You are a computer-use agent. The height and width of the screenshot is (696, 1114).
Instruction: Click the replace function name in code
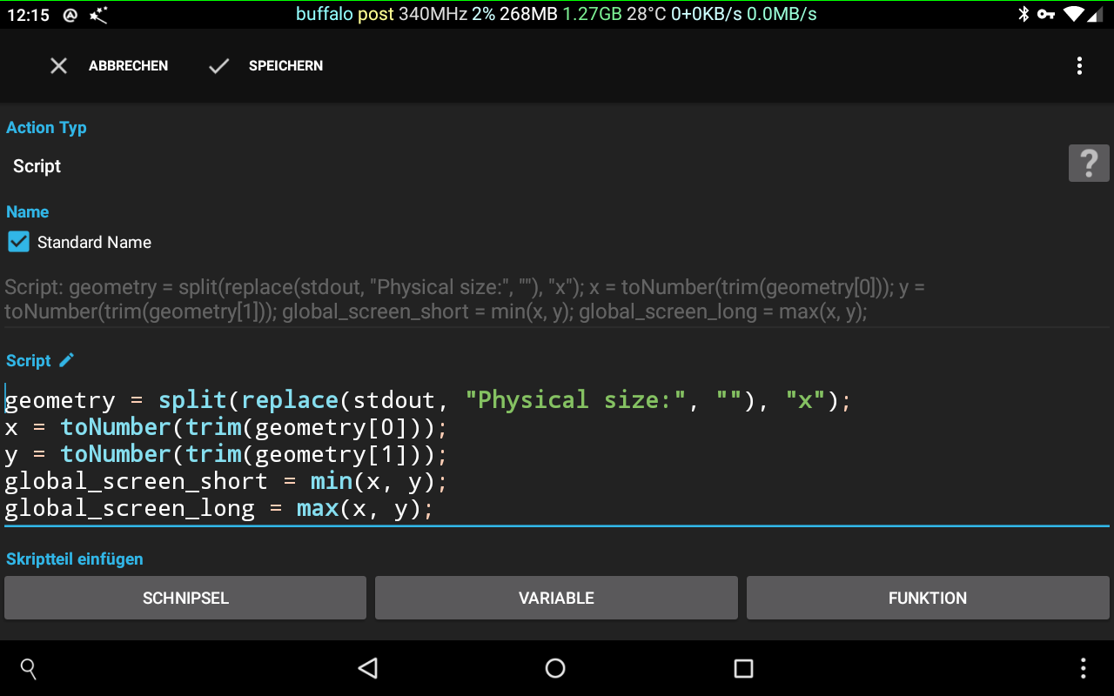click(x=290, y=400)
